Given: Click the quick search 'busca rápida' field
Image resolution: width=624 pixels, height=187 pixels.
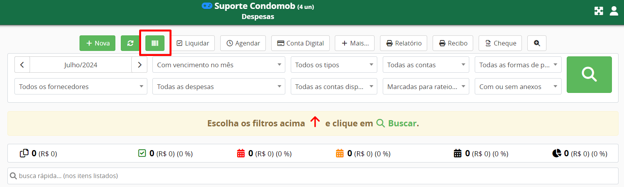Looking at the screenshot, I should (313, 176).
